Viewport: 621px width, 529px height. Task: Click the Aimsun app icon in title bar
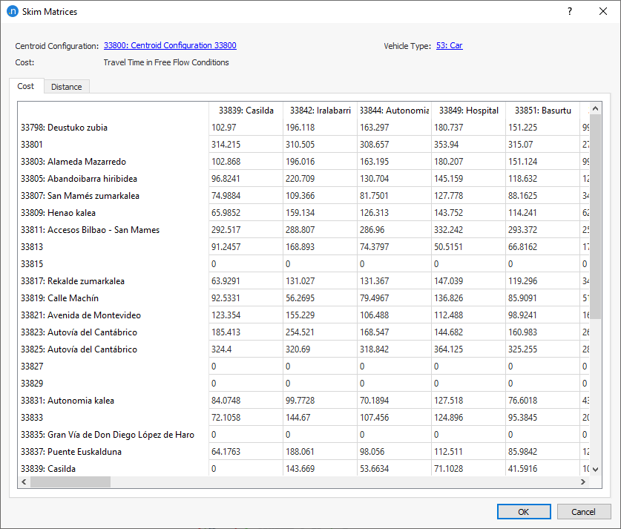12,12
